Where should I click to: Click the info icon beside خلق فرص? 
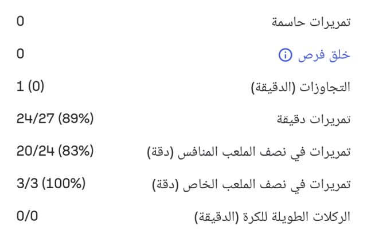(286, 55)
